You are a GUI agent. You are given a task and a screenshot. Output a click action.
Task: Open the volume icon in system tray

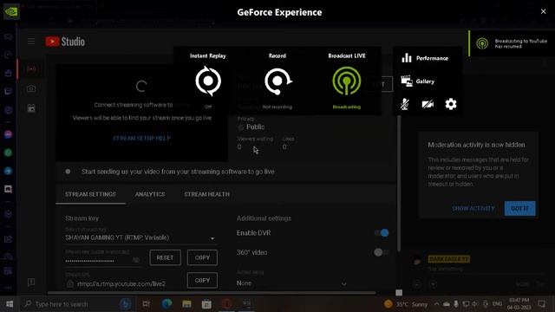coord(475,304)
